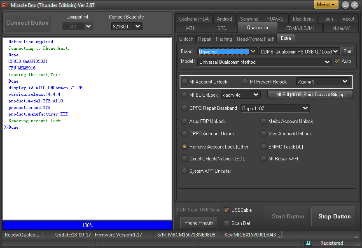Open the Samsung tab
362x248 pixels.
click(x=249, y=19)
